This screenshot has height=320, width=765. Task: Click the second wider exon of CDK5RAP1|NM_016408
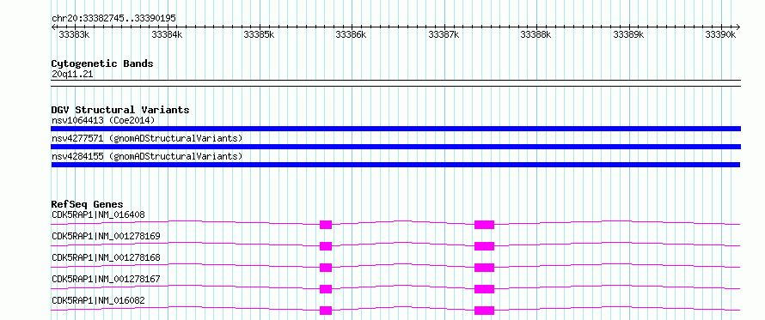485,225
